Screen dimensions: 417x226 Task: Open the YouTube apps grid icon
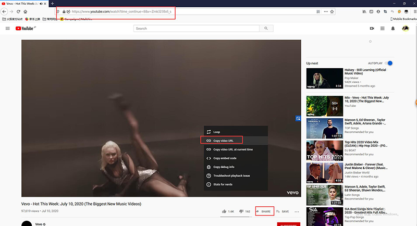(382, 29)
